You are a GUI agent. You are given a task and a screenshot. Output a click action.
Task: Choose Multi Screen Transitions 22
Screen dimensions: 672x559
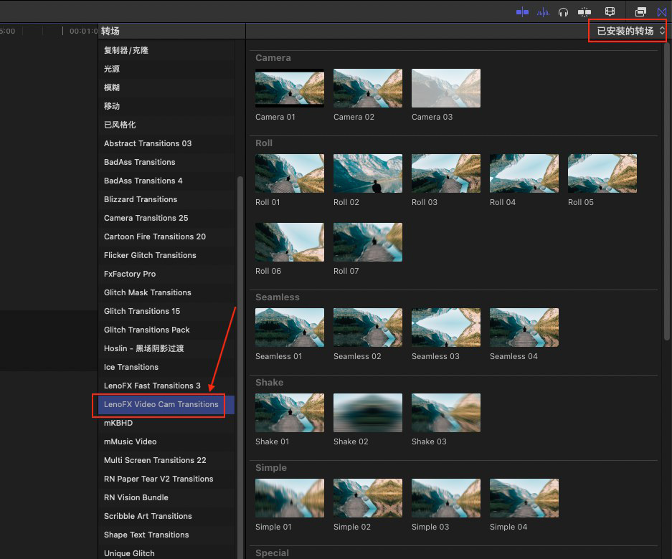(166, 460)
